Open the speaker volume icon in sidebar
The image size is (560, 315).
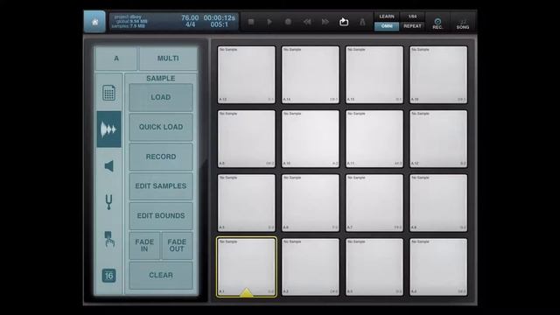pyautogui.click(x=108, y=166)
